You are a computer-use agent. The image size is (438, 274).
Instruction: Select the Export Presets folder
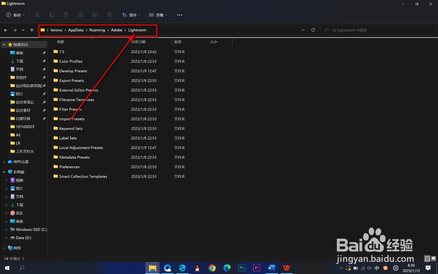tap(71, 81)
